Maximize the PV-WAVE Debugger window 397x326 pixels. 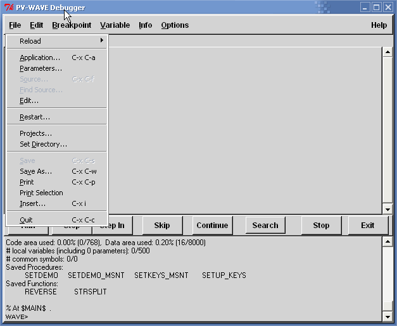point(376,8)
